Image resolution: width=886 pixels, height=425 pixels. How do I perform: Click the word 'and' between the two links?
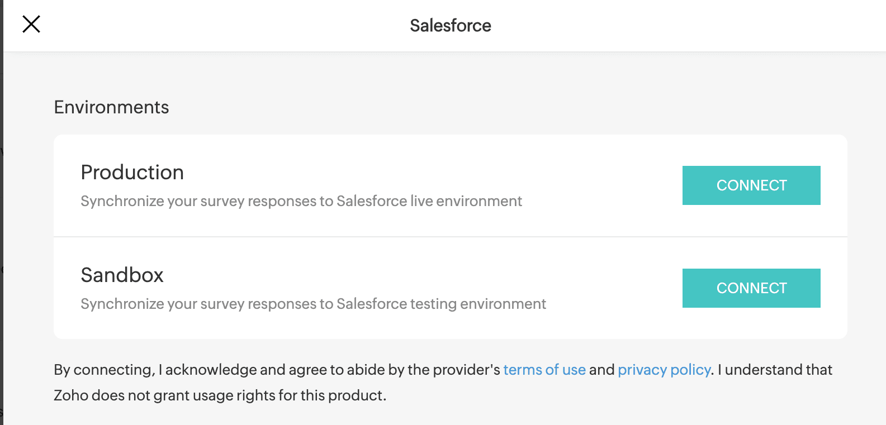601,370
